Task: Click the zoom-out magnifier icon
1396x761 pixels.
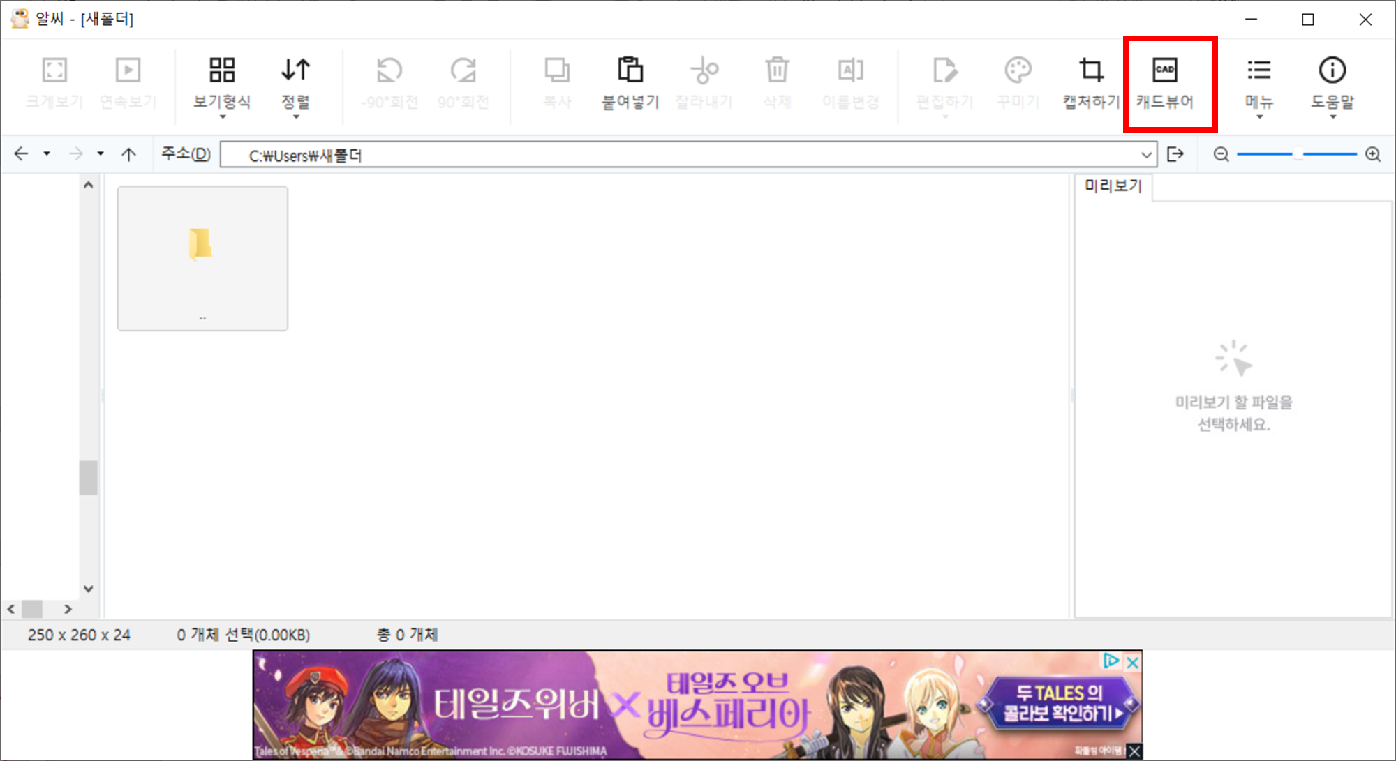Action: point(1221,154)
